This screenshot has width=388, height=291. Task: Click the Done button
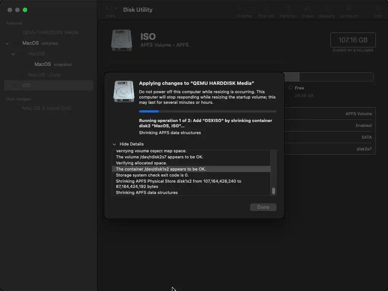[x=263, y=207]
